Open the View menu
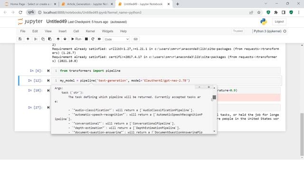This screenshot has width=304, height=171. [48, 31]
